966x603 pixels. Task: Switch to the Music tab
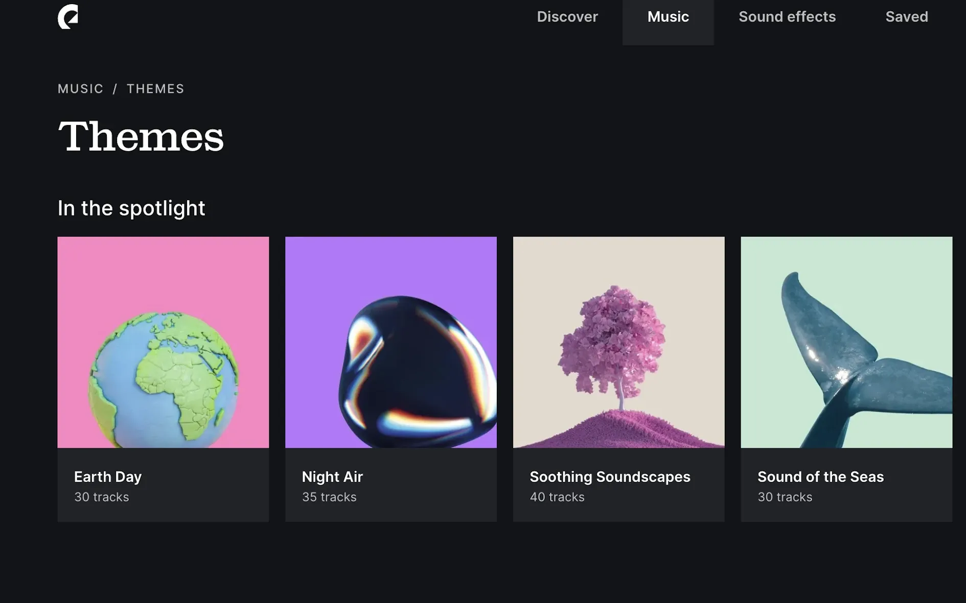click(668, 17)
